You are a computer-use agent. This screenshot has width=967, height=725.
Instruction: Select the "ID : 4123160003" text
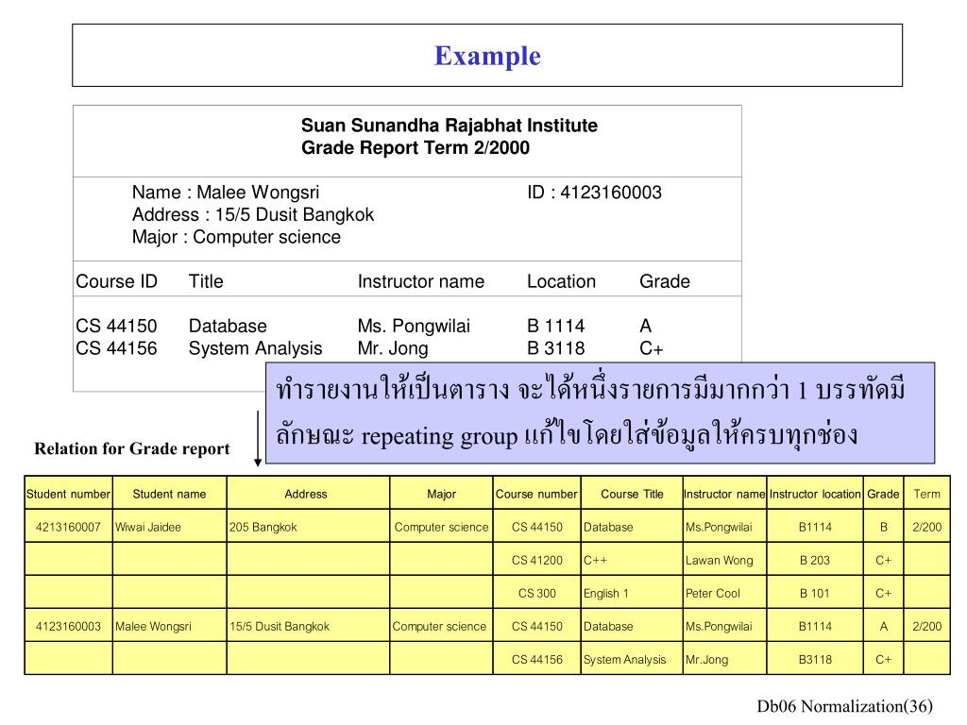tap(594, 193)
